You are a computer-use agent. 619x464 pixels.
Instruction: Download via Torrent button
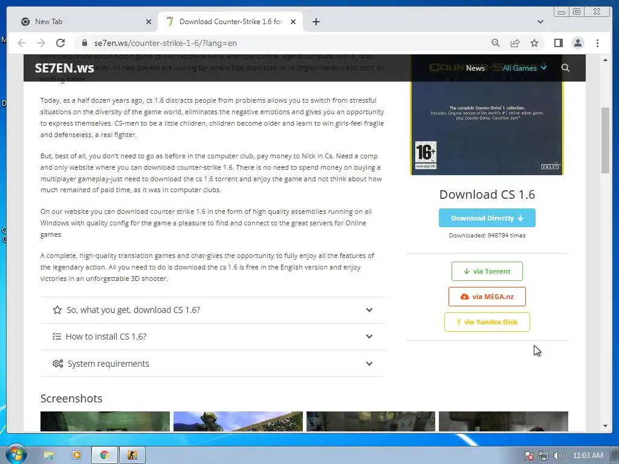pyautogui.click(x=487, y=271)
